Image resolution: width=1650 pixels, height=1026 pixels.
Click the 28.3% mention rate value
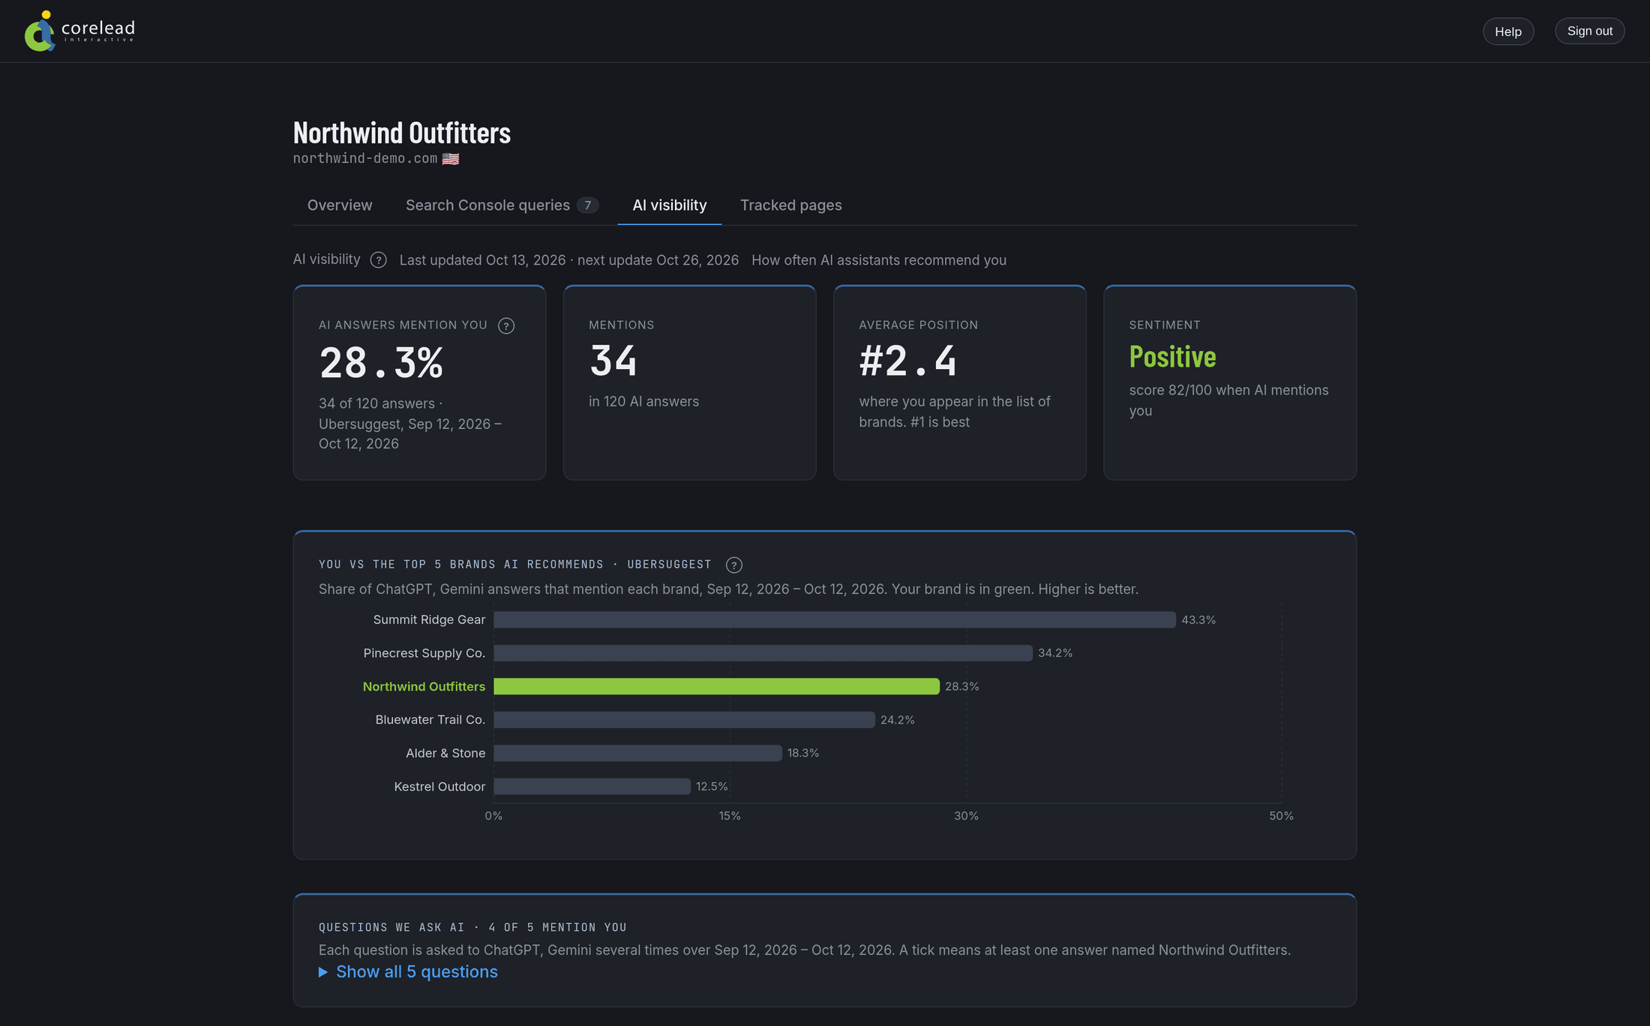tap(382, 363)
